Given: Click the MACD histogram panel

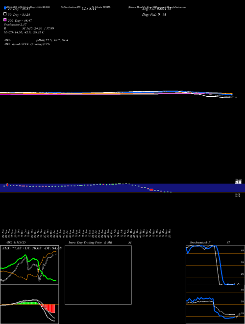Looking at the screenshot, I should [x=29, y=304].
